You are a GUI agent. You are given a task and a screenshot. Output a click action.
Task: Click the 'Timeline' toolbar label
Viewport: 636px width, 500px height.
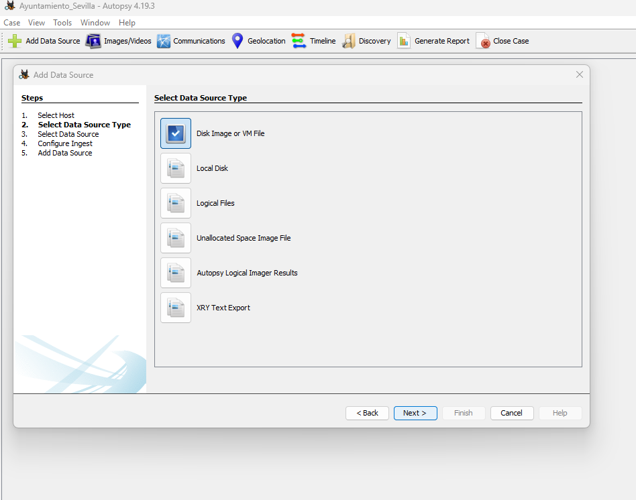(323, 41)
